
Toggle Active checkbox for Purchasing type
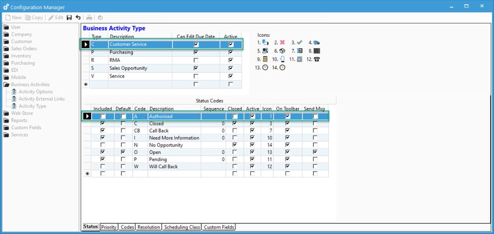[x=231, y=52]
